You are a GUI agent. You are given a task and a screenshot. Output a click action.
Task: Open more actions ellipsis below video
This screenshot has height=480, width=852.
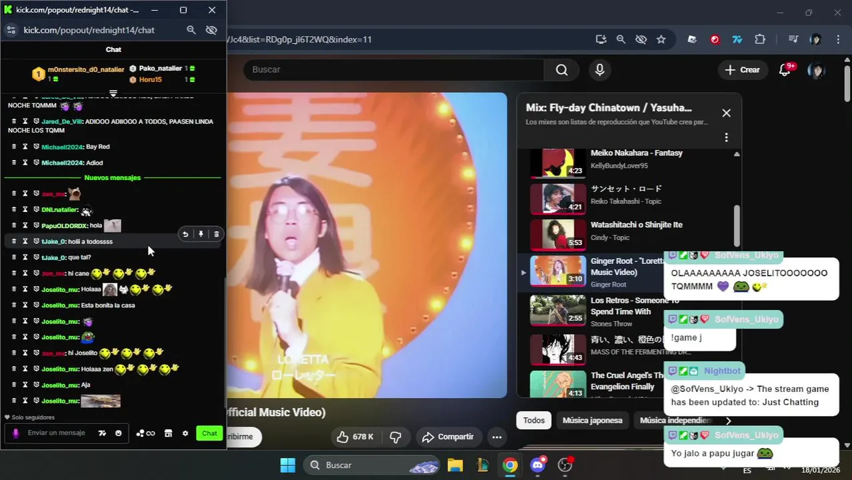(x=497, y=437)
